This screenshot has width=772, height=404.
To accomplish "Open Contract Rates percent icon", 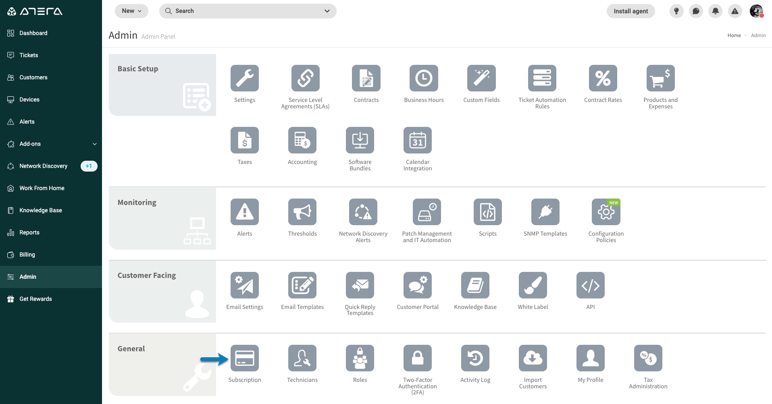I will 603,78.
